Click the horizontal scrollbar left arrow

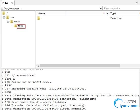(x=38, y=66)
